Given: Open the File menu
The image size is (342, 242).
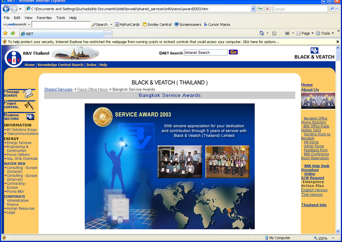Looking at the screenshot, I should click(x=6, y=18).
